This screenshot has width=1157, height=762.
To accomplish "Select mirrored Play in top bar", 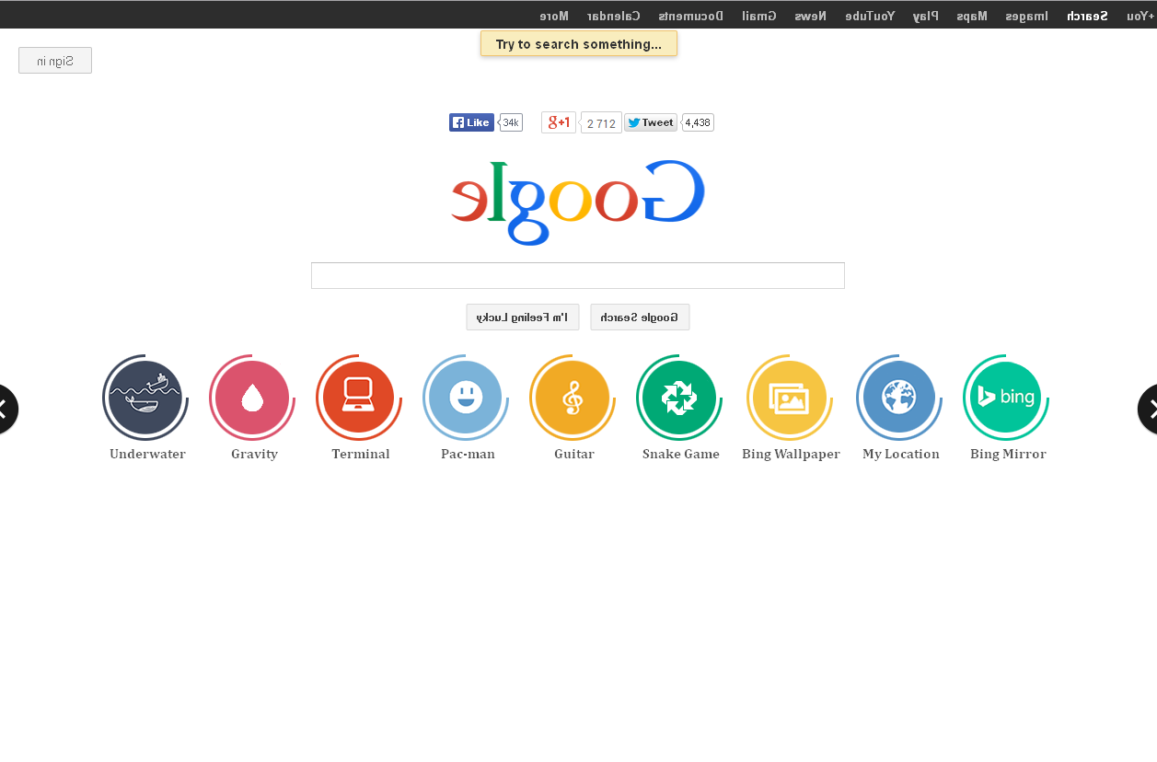I will coord(926,16).
